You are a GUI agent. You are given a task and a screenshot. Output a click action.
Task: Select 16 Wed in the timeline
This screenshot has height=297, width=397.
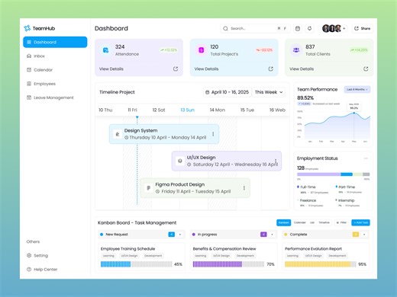277,110
